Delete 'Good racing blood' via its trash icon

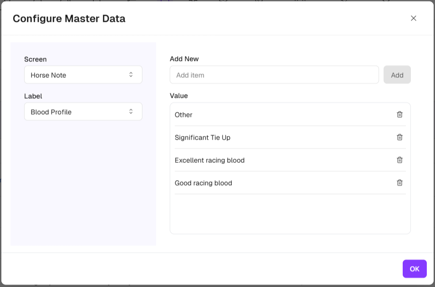400,183
